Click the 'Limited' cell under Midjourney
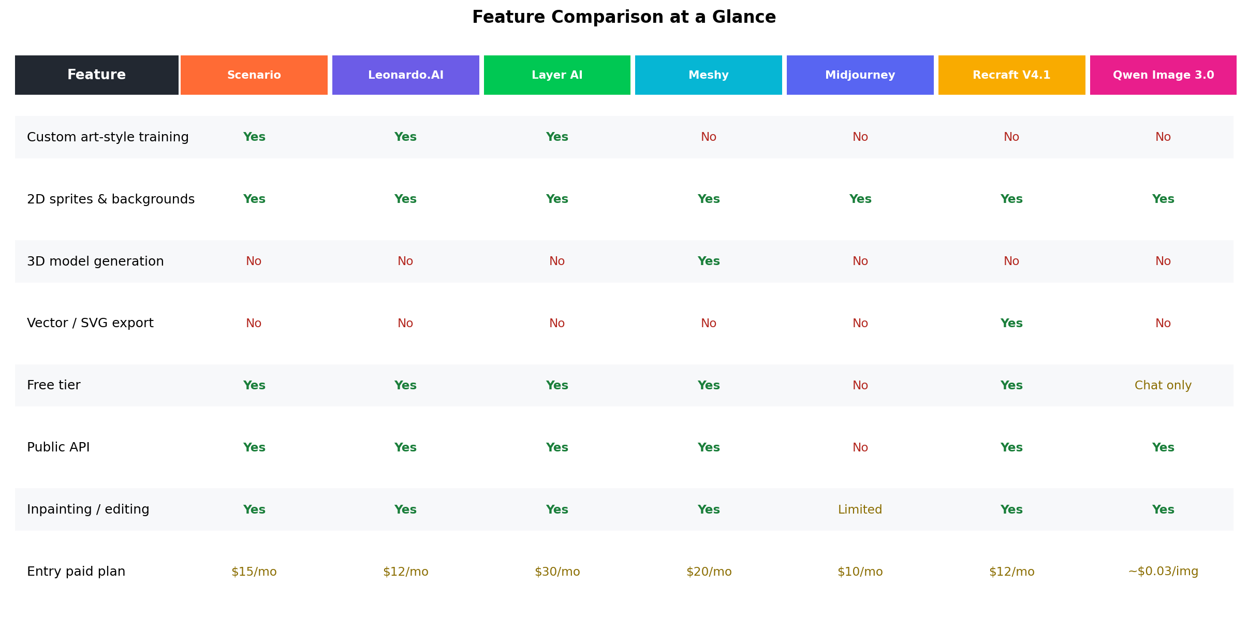Viewport: 1248px width, 643px height. [x=860, y=509]
